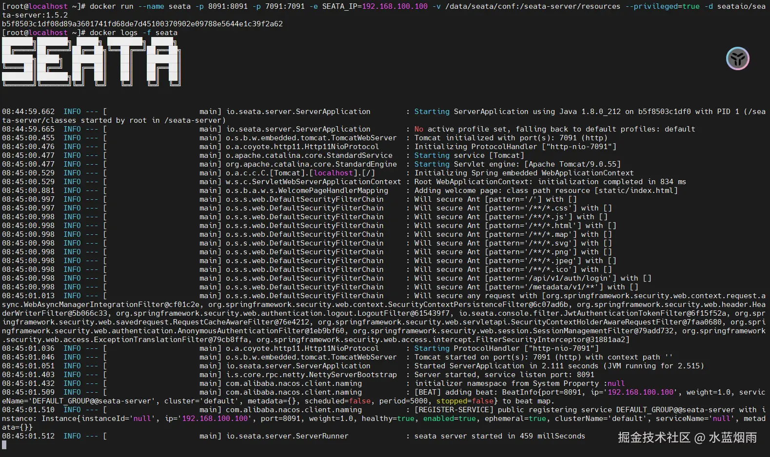Click 'o.a.c.c.C.[Tomcat].[localhost].[/]' logger name

[x=300, y=173]
